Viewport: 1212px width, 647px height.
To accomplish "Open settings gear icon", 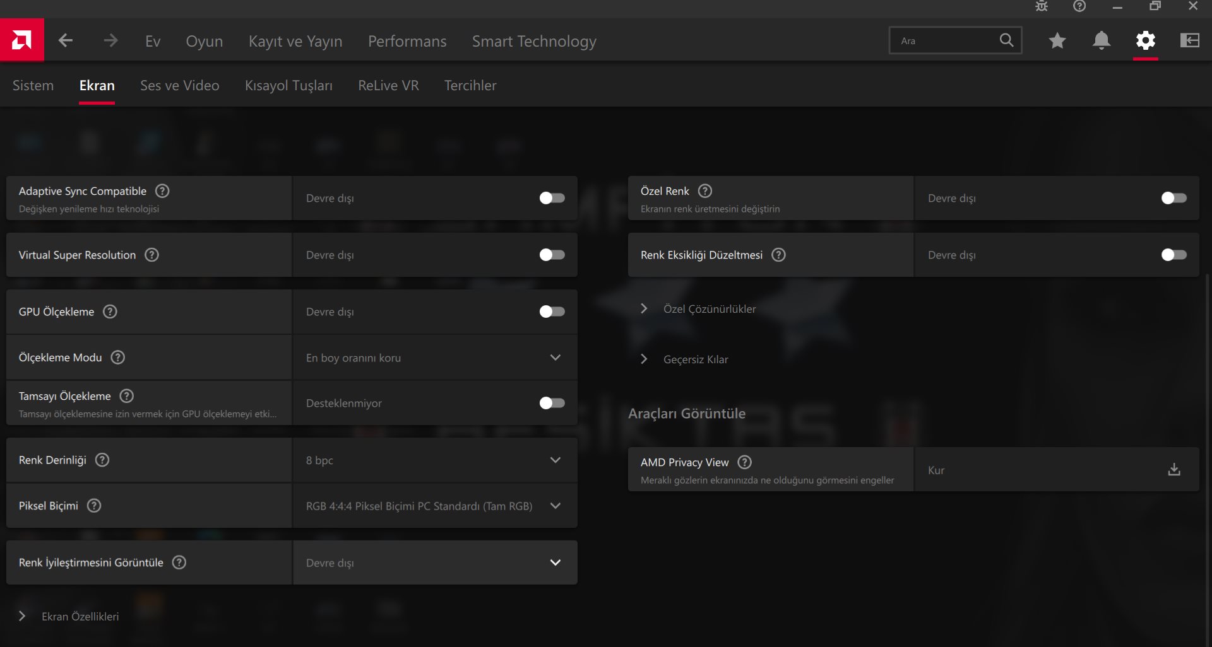I will (x=1146, y=41).
